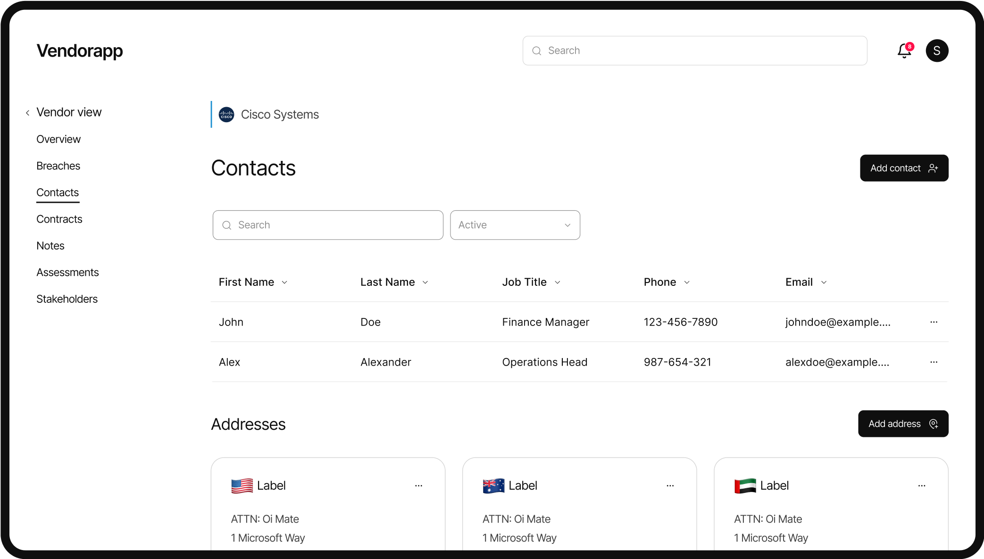Sort by First Name column chevron
Image resolution: width=984 pixels, height=559 pixels.
pos(284,282)
